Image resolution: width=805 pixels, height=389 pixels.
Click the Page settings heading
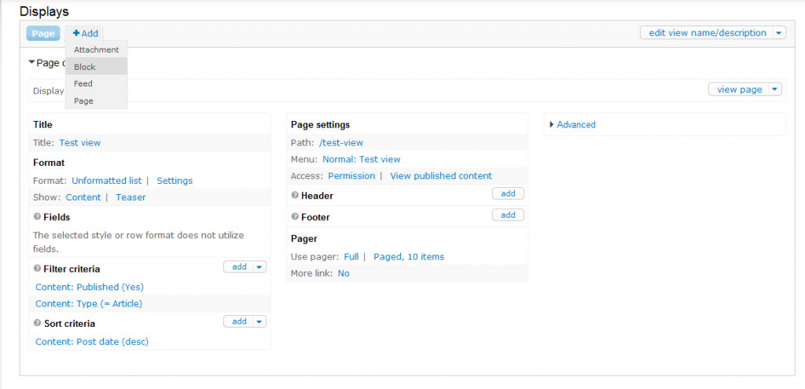click(321, 125)
